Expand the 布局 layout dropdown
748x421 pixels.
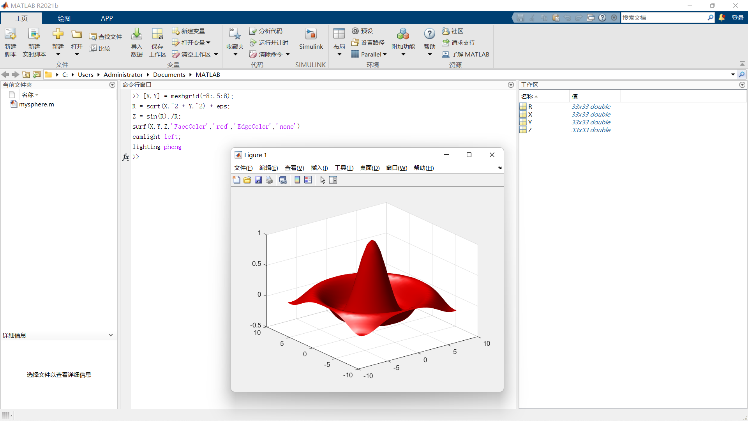click(339, 54)
